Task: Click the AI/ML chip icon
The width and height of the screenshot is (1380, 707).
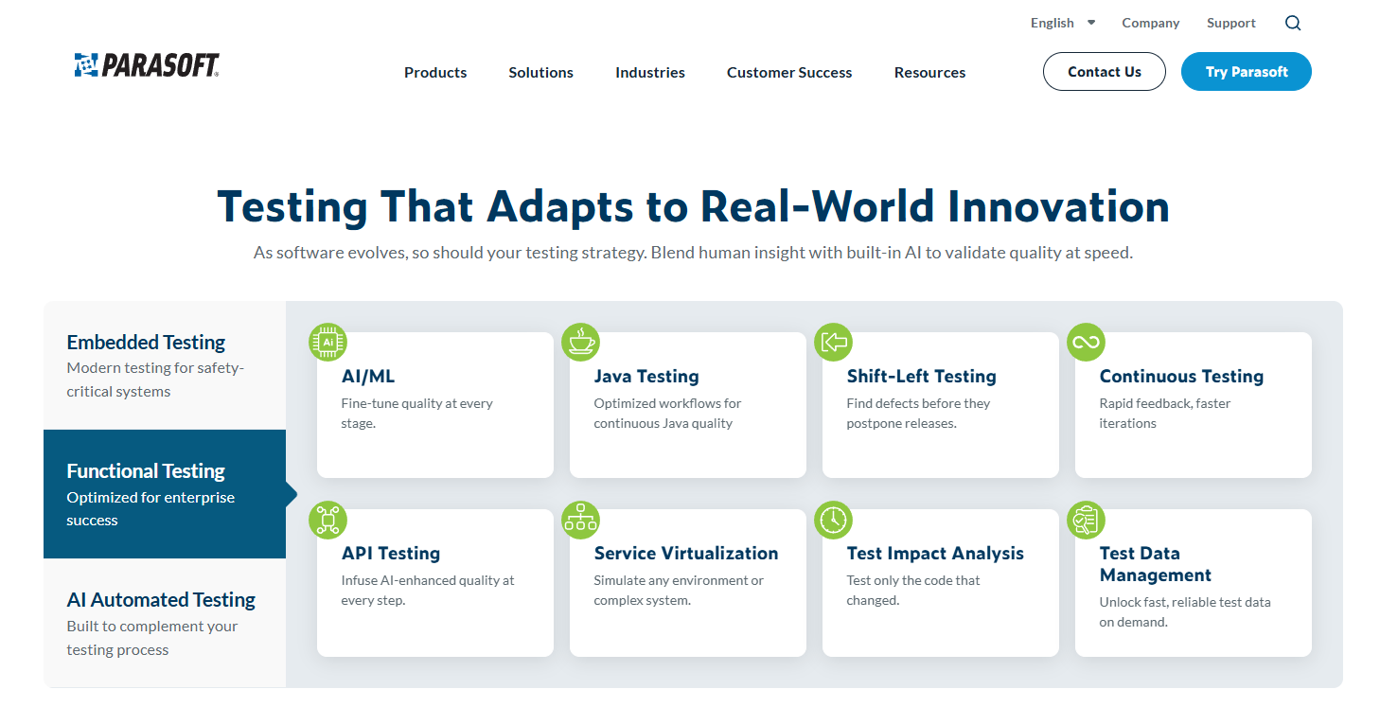Action: pyautogui.click(x=328, y=342)
